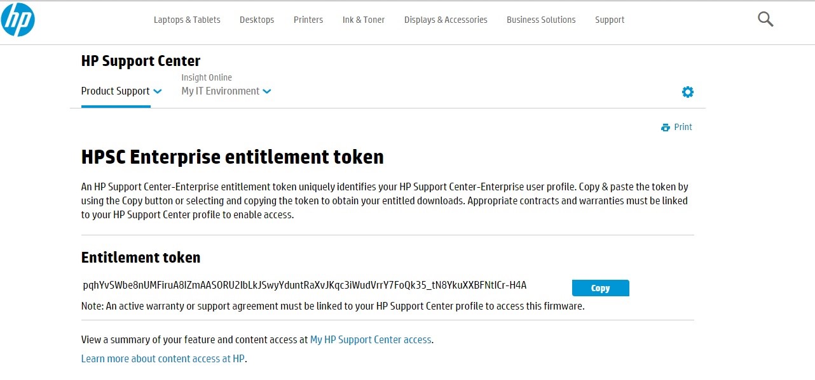Select Ink & Toner menu
Image resolution: width=815 pixels, height=380 pixels.
(x=364, y=20)
